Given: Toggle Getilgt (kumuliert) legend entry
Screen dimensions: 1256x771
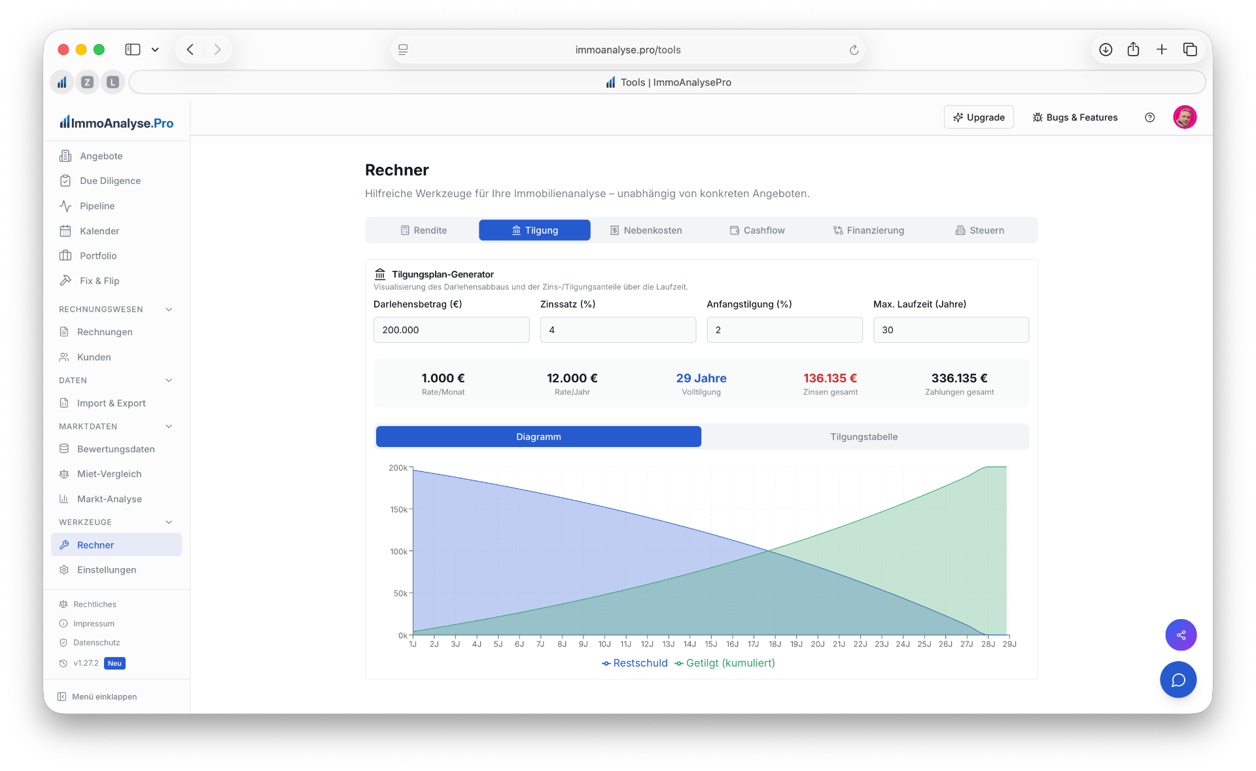Looking at the screenshot, I should 725,663.
